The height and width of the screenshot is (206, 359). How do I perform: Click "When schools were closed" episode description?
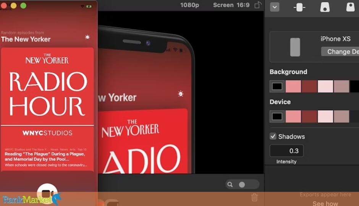click(x=46, y=165)
